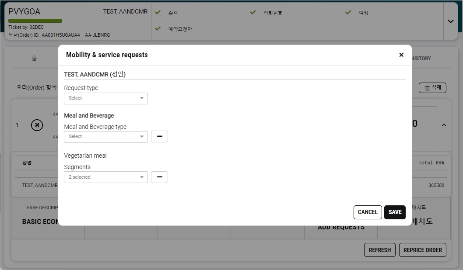Click the Total KRW column header

pyautogui.click(x=431, y=163)
